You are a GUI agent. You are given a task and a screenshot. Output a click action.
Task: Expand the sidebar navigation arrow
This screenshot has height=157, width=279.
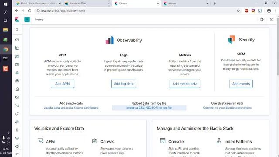pos(17,154)
